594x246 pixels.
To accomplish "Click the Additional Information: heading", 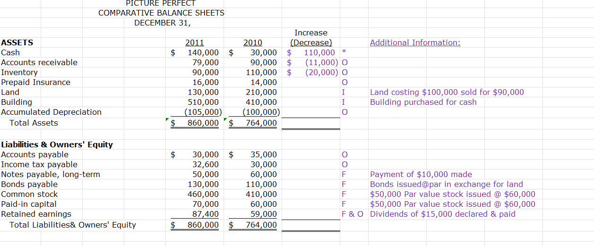I will [415, 42].
